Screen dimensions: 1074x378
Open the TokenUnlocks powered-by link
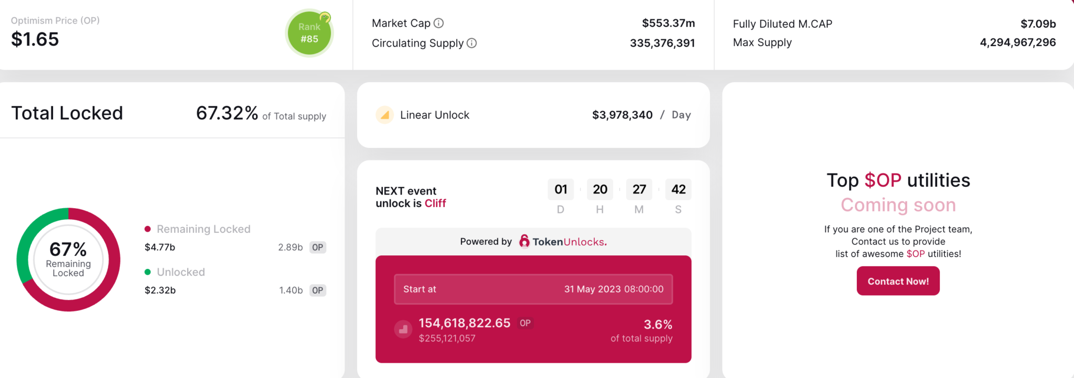tap(563, 242)
